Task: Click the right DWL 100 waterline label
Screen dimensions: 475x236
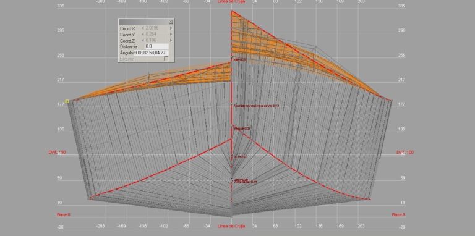Action: click(x=405, y=152)
